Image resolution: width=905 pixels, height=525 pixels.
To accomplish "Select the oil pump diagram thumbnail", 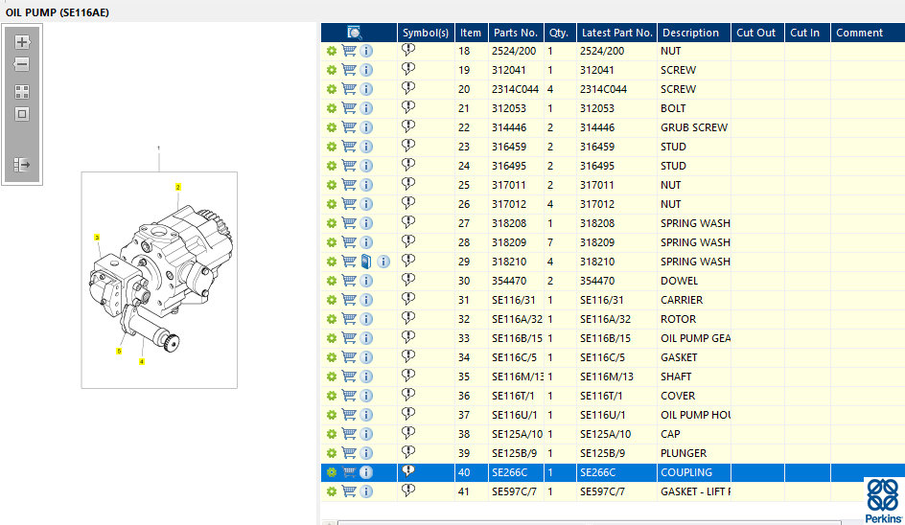I will (x=159, y=278).
